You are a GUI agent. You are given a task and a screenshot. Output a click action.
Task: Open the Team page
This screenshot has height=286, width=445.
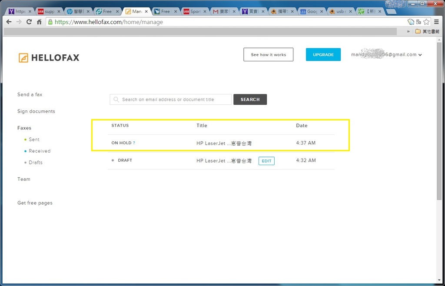[x=24, y=179]
